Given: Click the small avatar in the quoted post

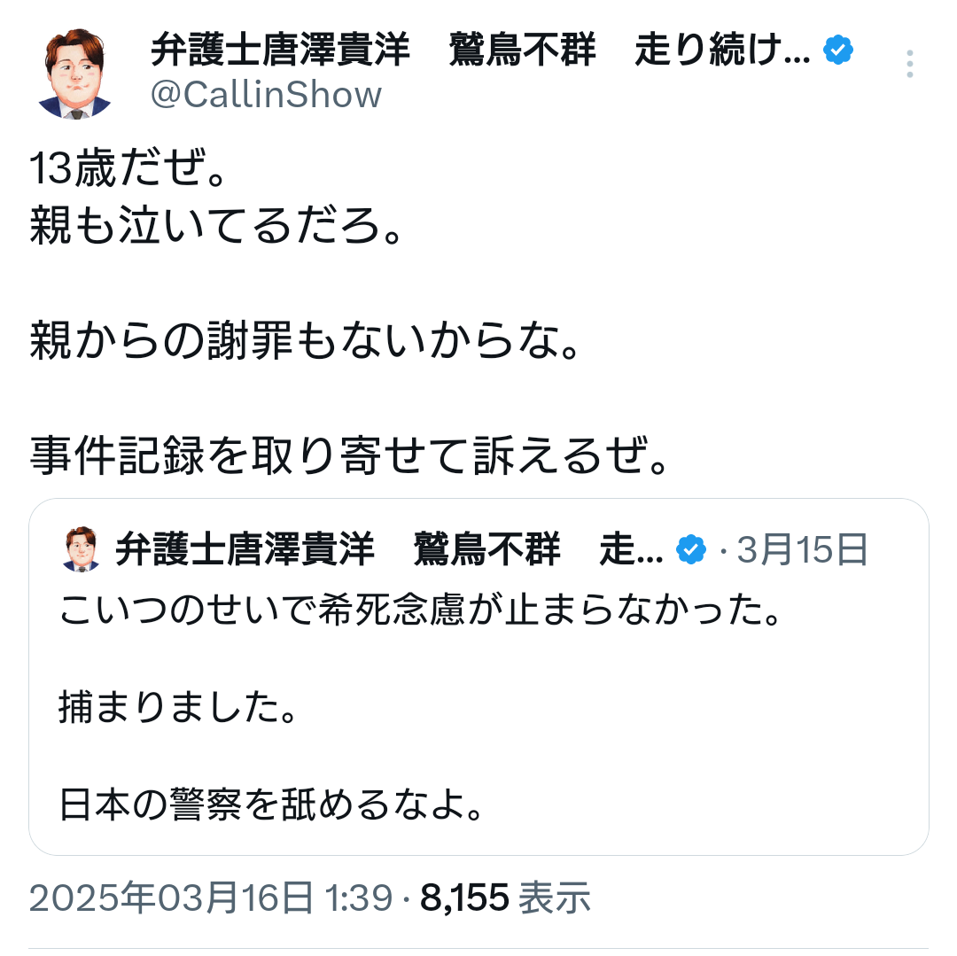Looking at the screenshot, I should [82, 550].
